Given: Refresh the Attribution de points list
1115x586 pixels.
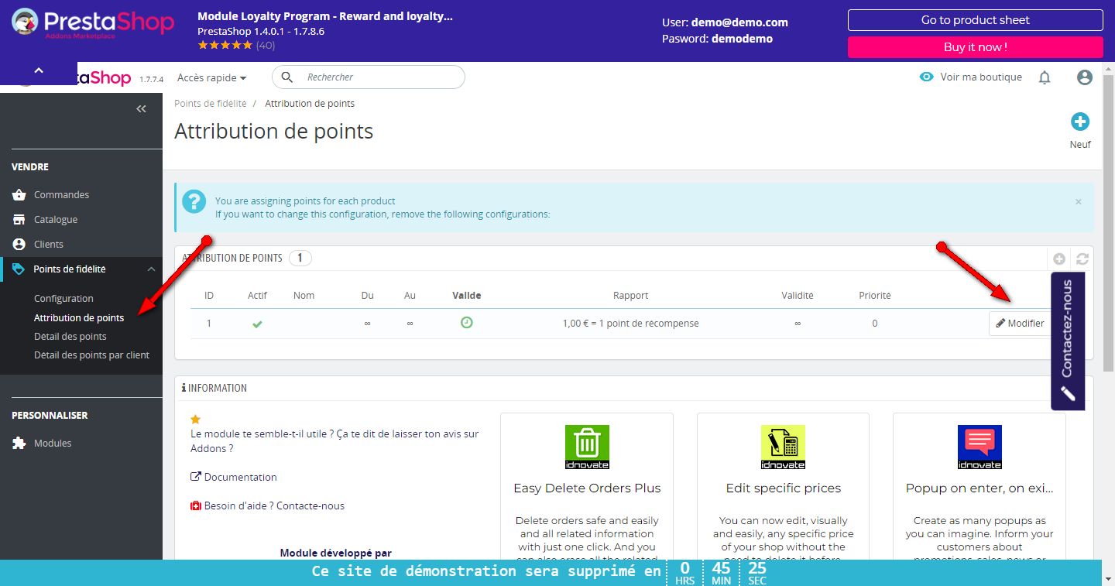Looking at the screenshot, I should [x=1082, y=259].
